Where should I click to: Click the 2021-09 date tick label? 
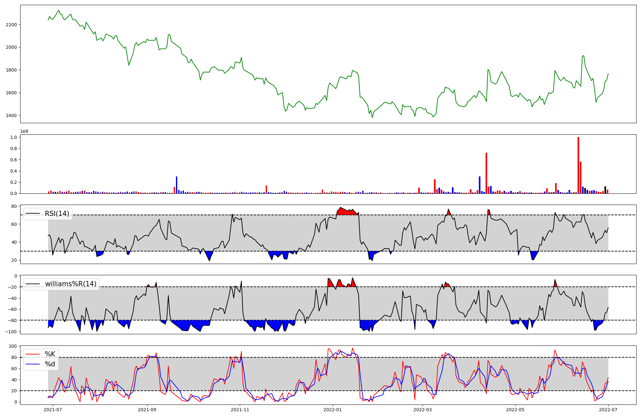147,410
